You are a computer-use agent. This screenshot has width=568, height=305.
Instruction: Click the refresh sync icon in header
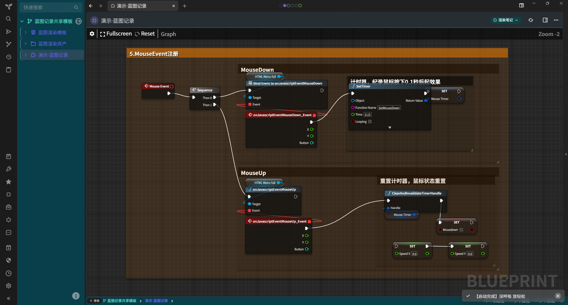click(531, 20)
